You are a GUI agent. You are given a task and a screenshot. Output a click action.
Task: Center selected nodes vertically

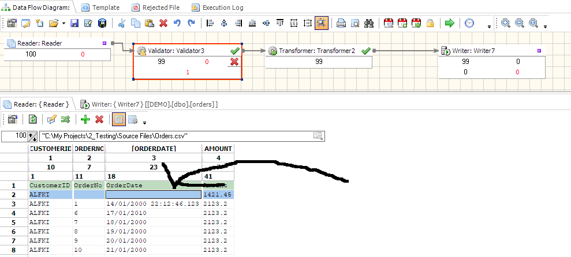[x=266, y=23]
